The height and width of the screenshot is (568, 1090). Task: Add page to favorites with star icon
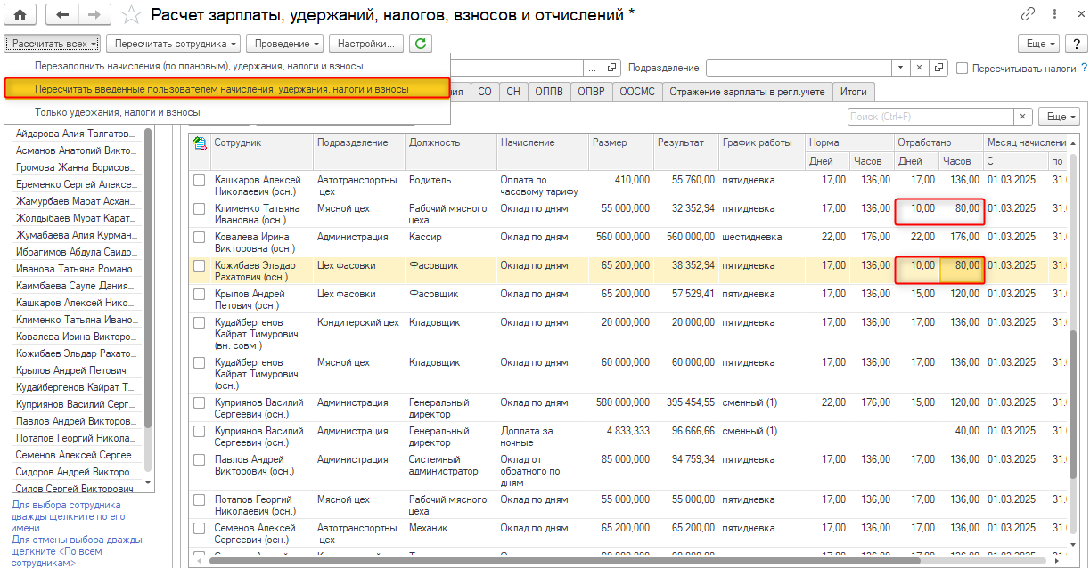[131, 14]
